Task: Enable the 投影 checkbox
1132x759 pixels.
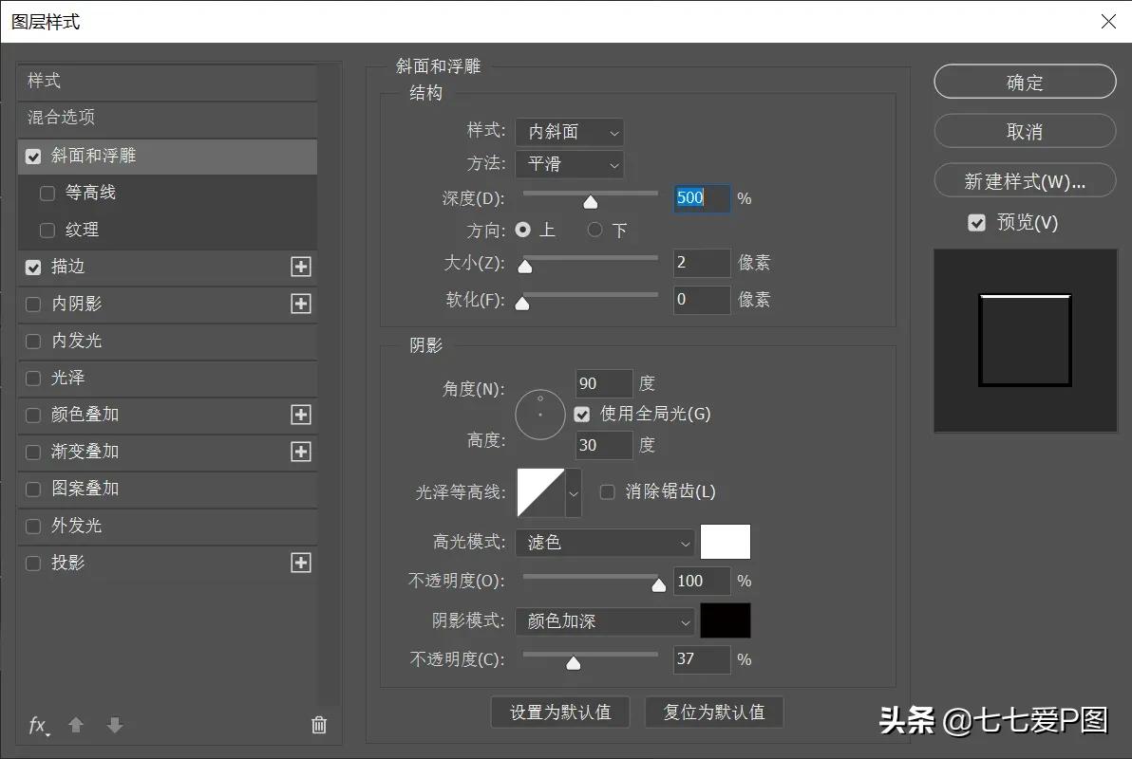Action: 33,564
